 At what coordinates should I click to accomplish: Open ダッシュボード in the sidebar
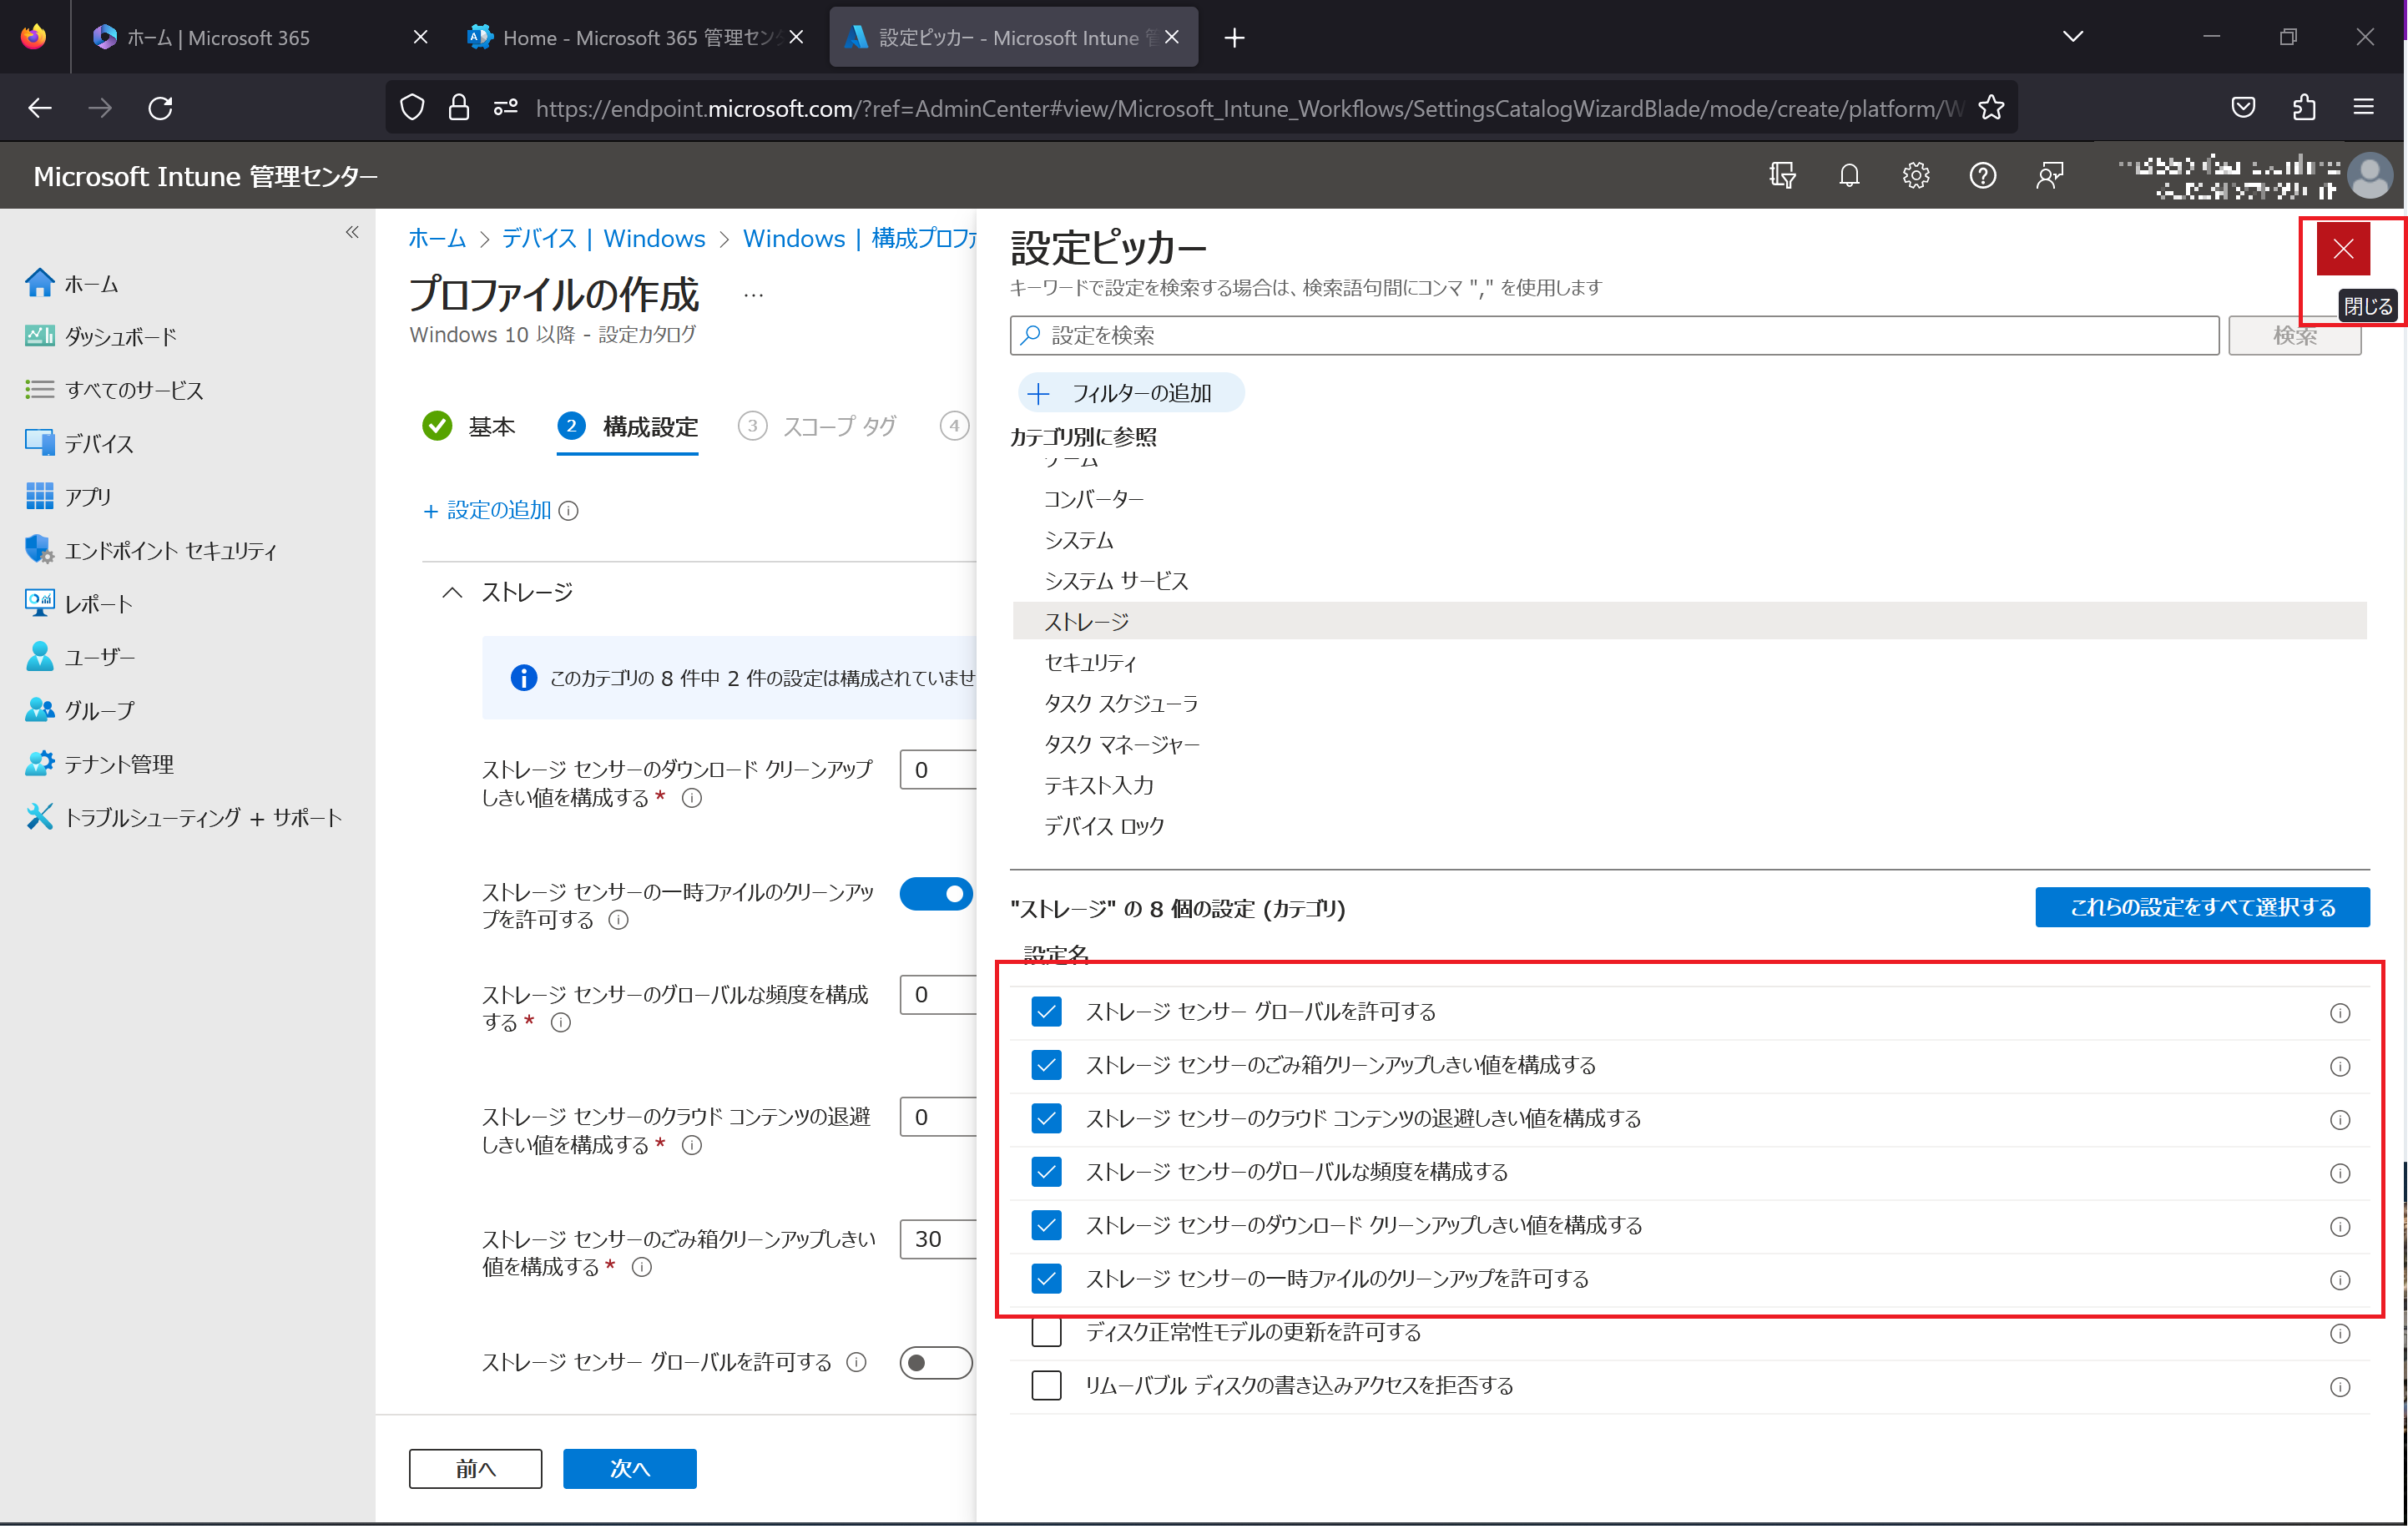click(x=100, y=337)
